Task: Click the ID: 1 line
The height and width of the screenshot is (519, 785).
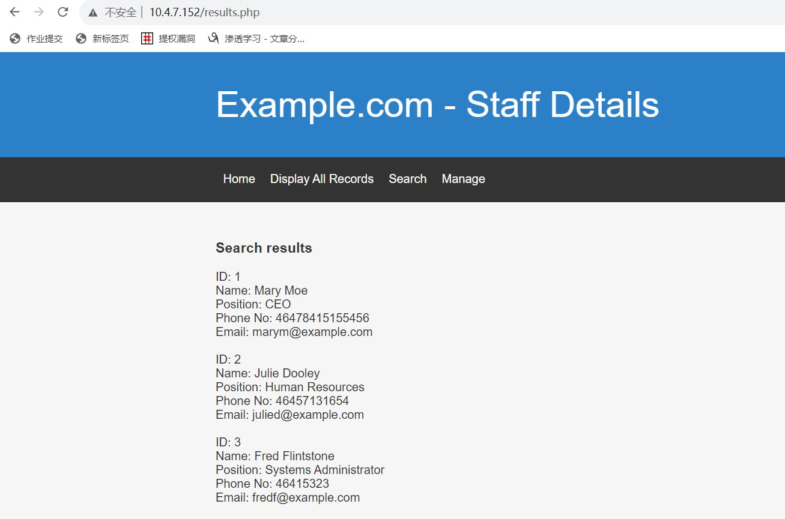Action: point(228,277)
